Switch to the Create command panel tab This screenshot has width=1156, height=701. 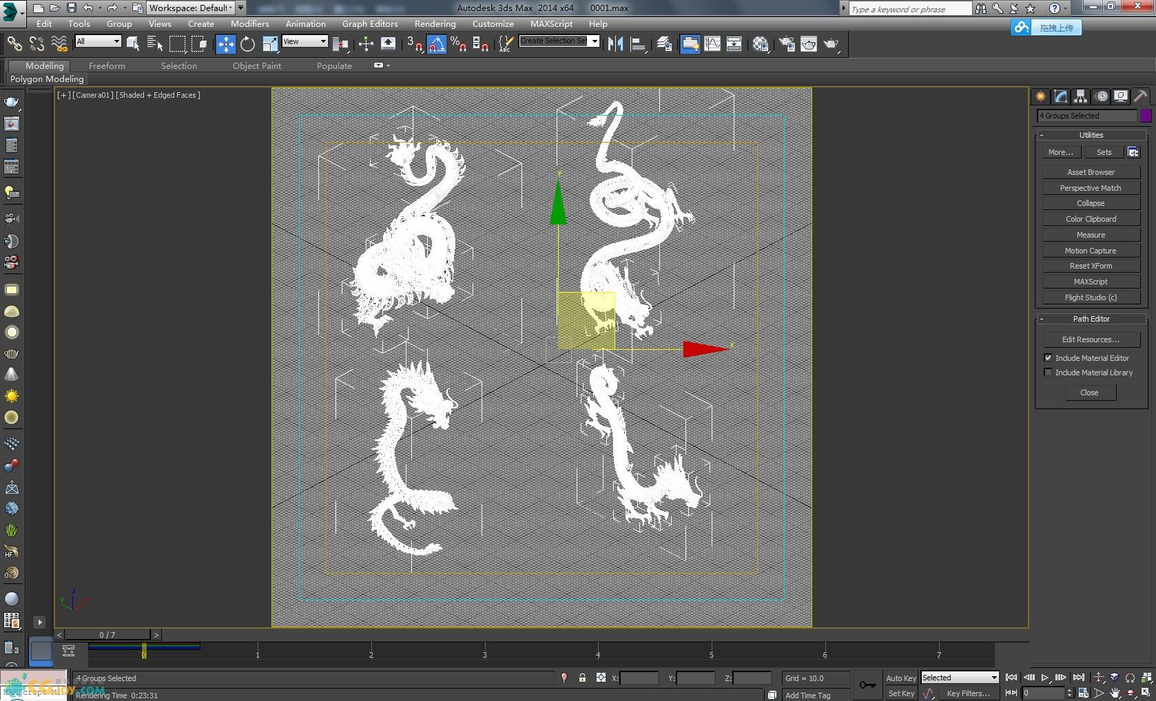[1040, 96]
